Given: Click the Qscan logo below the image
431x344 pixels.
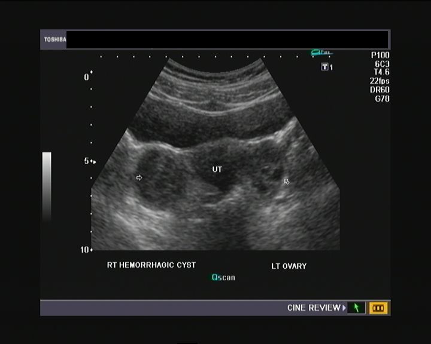Looking at the screenshot, I should tap(223, 277).
